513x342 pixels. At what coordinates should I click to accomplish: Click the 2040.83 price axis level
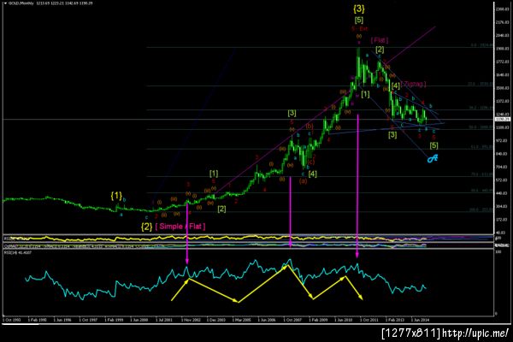click(x=504, y=35)
